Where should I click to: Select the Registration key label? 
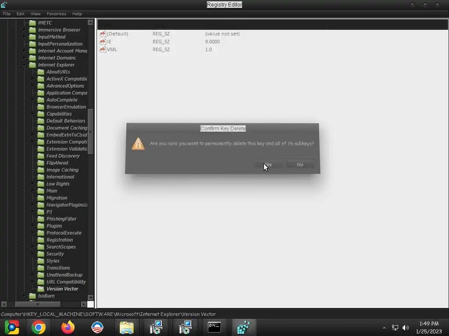pyautogui.click(x=60, y=240)
